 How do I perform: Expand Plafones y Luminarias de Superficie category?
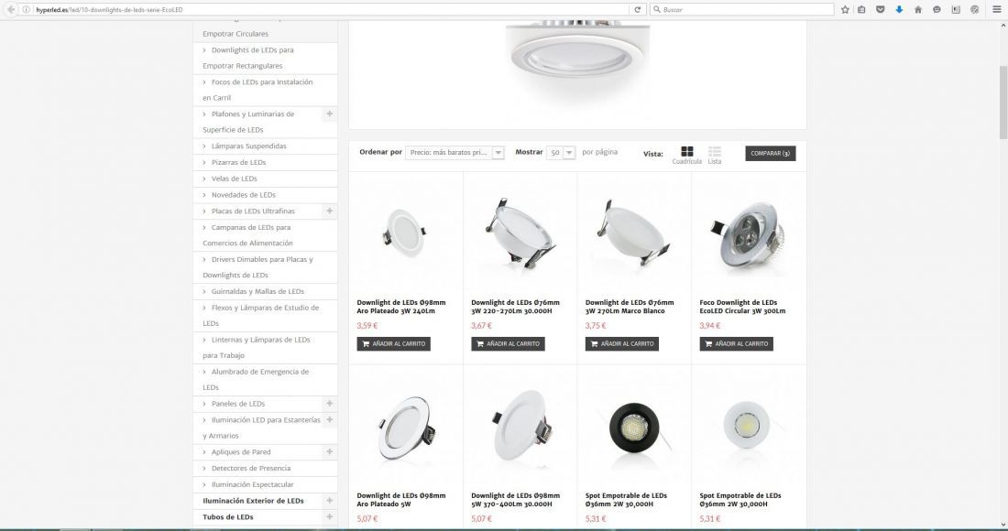point(329,114)
